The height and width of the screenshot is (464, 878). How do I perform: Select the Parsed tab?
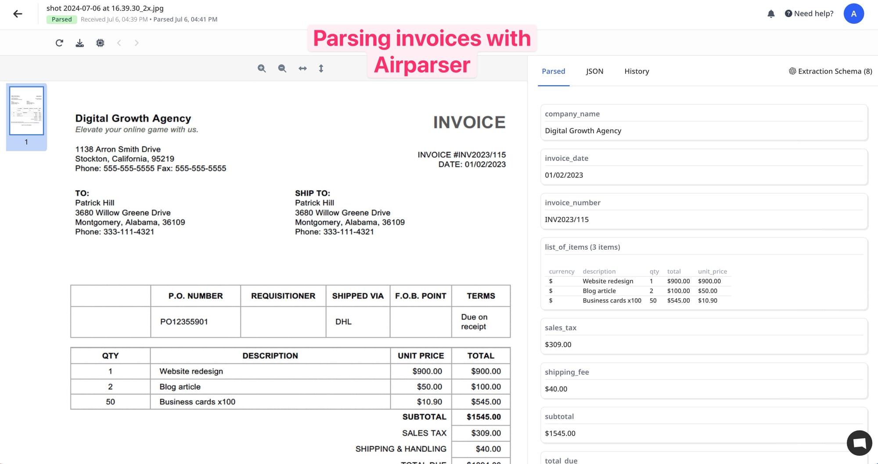[553, 71]
